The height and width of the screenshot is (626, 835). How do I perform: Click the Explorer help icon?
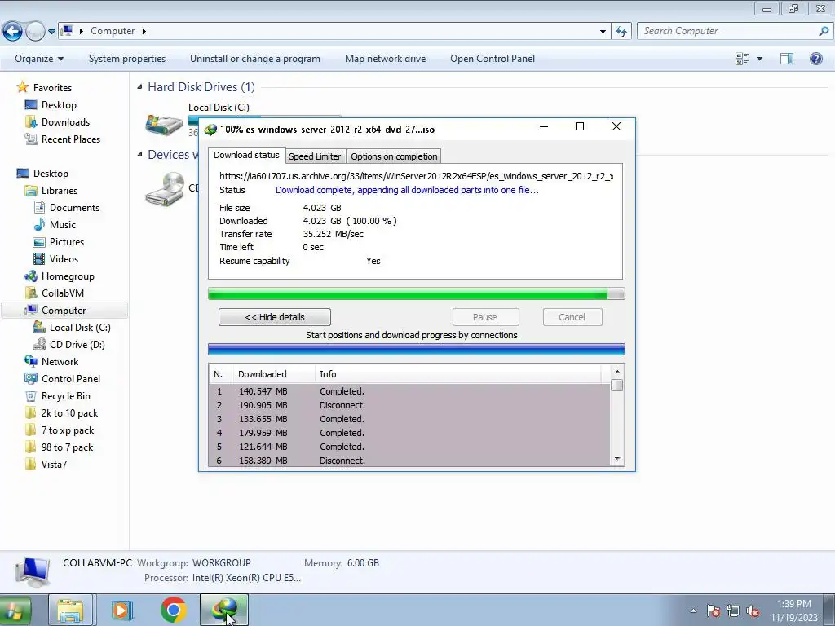(x=815, y=59)
